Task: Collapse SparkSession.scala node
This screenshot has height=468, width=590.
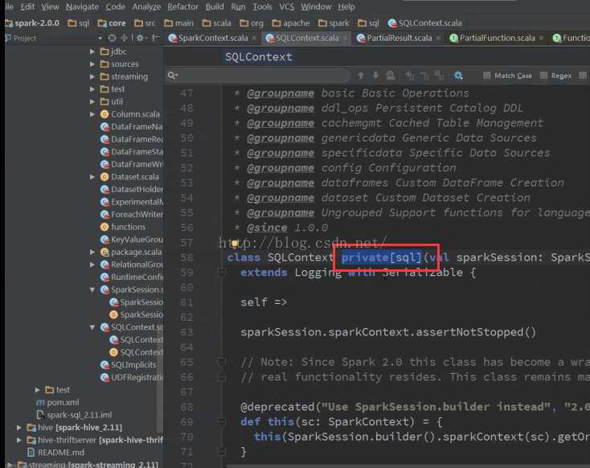Action: pyautogui.click(x=92, y=289)
